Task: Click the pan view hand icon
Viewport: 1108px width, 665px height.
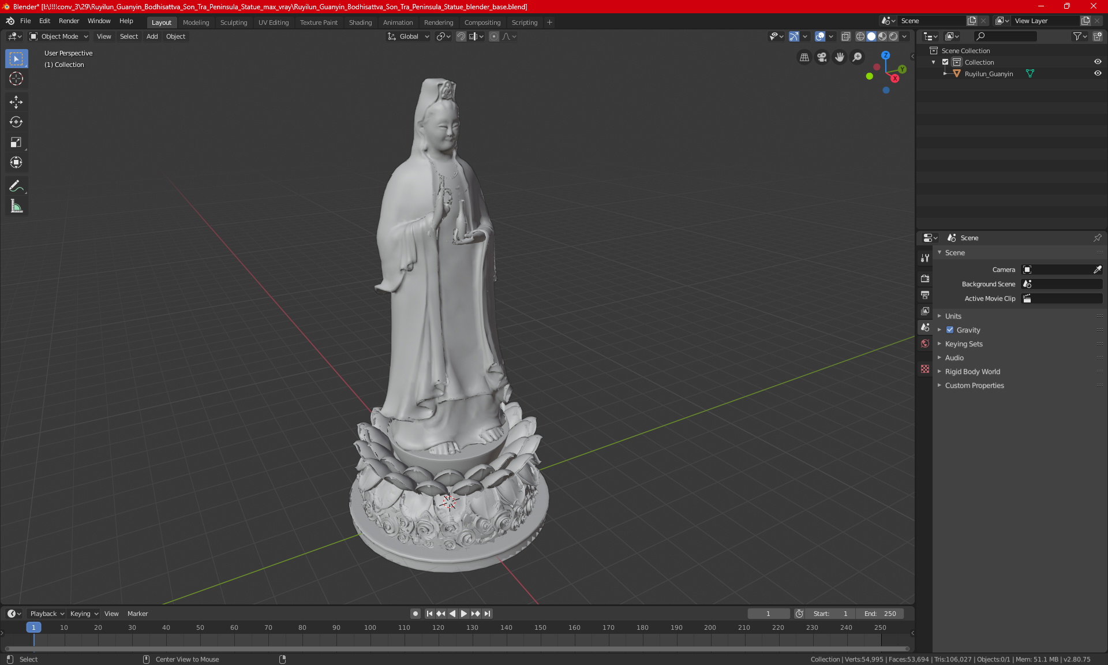Action: 840,57
